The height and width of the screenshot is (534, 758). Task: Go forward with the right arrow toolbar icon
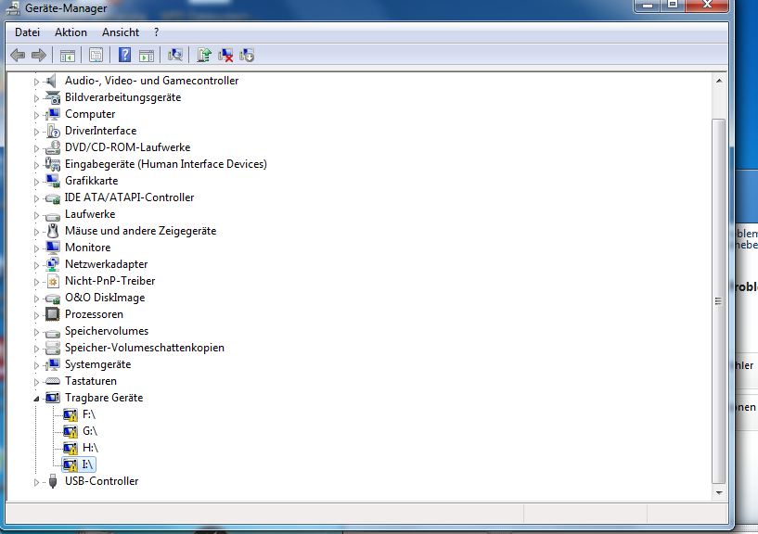pos(39,55)
